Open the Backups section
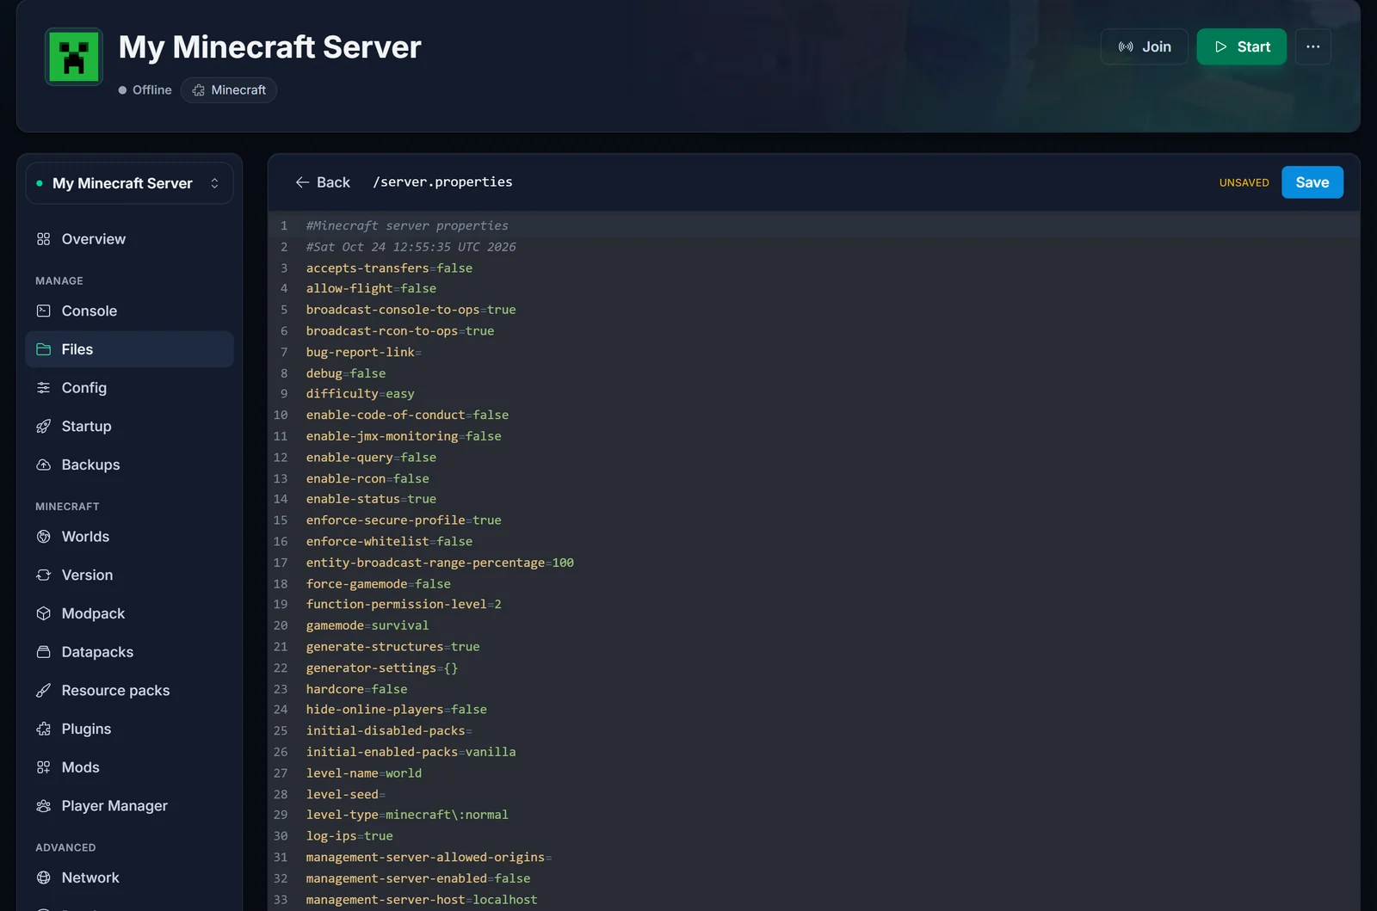The height and width of the screenshot is (911, 1377). click(x=129, y=465)
